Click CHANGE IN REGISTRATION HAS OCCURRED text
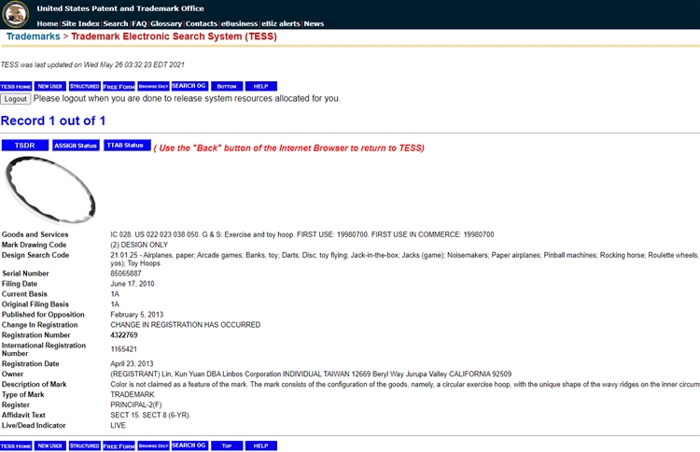The image size is (700, 452). (x=186, y=325)
